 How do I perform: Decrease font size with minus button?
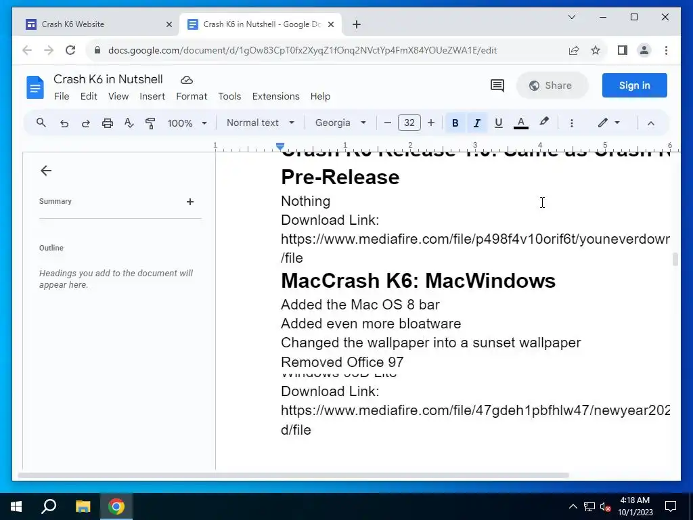coord(388,123)
